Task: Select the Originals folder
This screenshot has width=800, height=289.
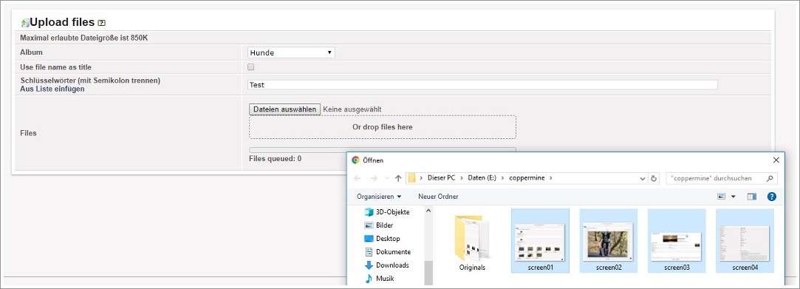Action: 472,242
